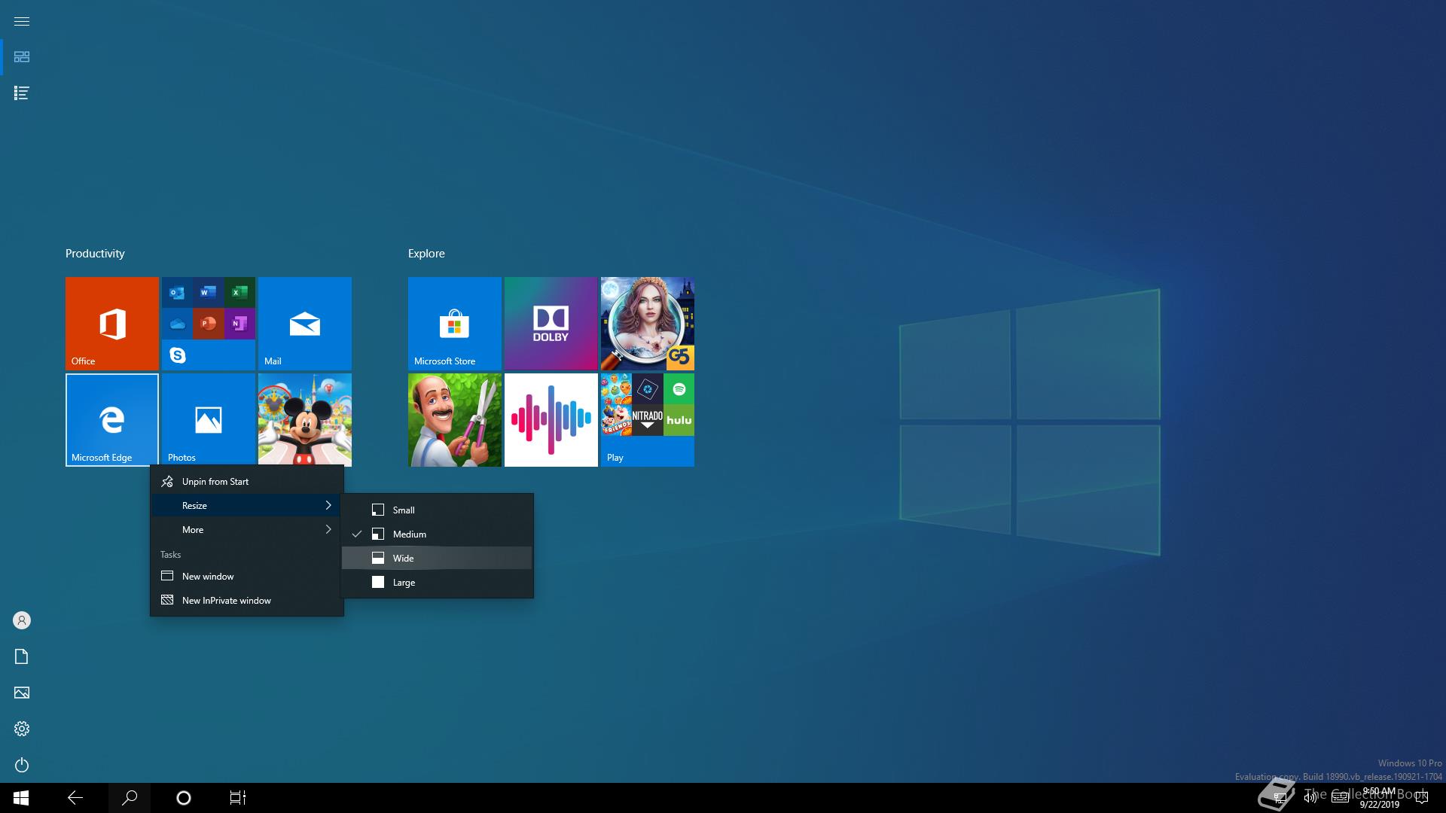Open the network icon in system tray
The width and height of the screenshot is (1446, 813).
[x=1280, y=798]
